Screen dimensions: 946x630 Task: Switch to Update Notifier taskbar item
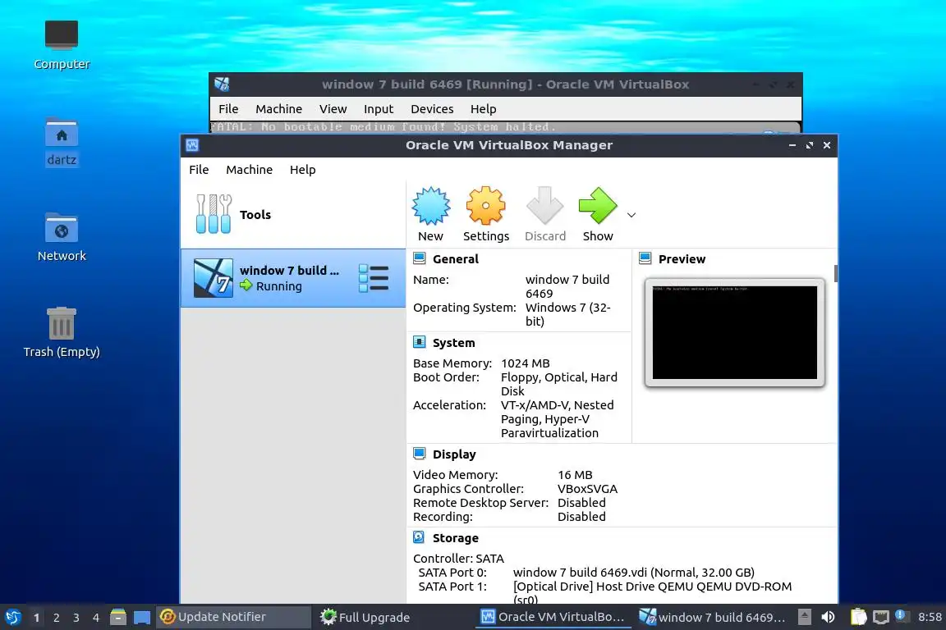[x=234, y=618]
